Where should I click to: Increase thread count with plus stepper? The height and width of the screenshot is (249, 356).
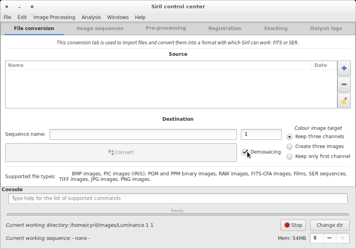click(x=343, y=238)
